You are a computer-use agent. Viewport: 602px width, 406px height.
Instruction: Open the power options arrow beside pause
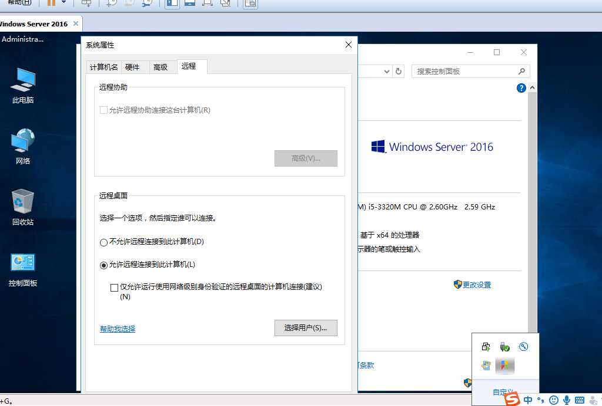pyautogui.click(x=63, y=2)
